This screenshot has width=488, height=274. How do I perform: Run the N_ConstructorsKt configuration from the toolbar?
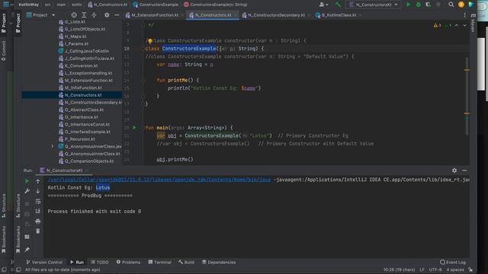409,5
